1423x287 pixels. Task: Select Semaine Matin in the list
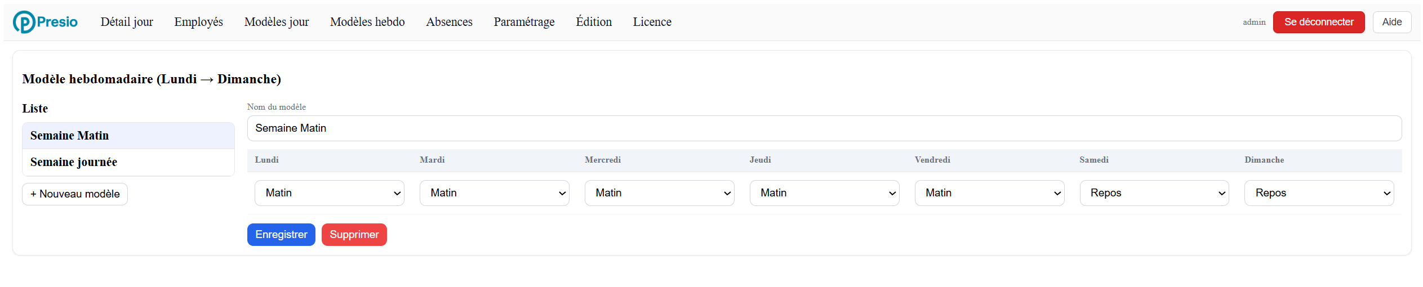(x=128, y=136)
